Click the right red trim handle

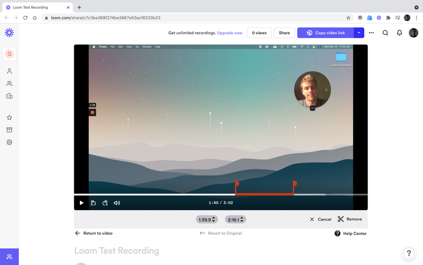coord(294,184)
